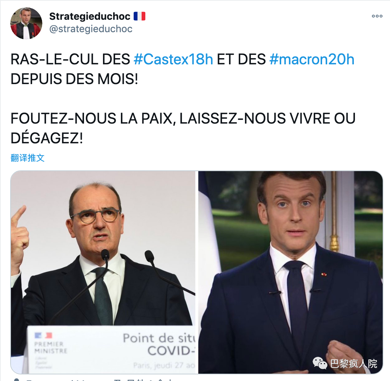Viewport: 390px width, 381px height.
Task: Click 翻译推文 to translate the tweet
Action: click(x=27, y=158)
